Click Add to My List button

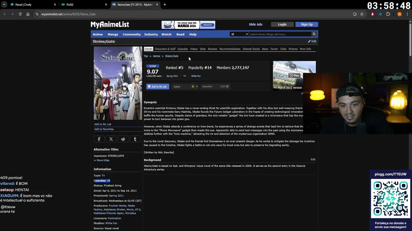(x=158, y=87)
